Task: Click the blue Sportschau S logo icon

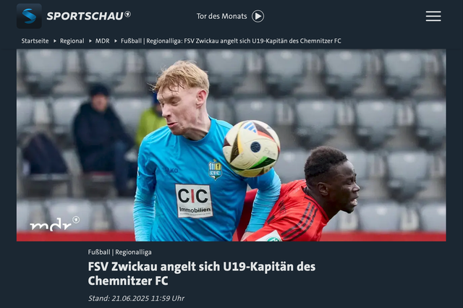Action: click(x=29, y=16)
